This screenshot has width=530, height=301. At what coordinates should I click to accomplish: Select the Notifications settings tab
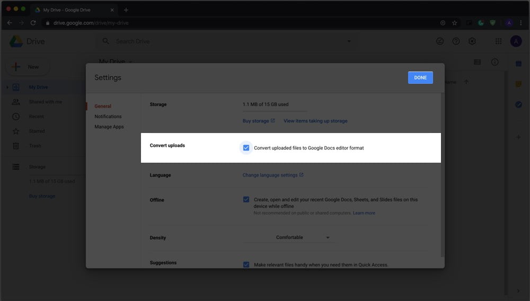(x=108, y=116)
